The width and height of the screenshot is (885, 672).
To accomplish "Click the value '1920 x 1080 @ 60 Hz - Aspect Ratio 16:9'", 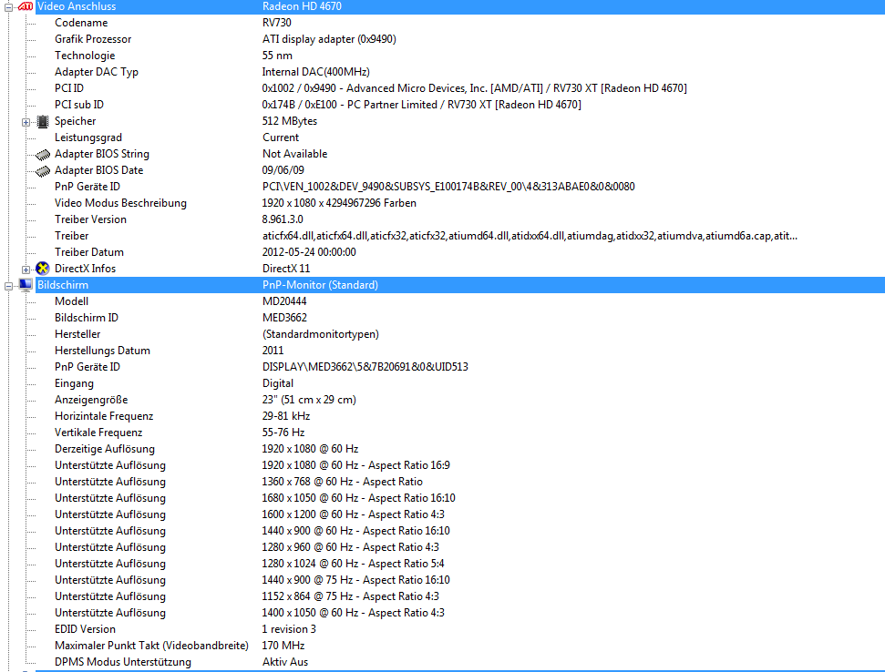I will coord(356,465).
